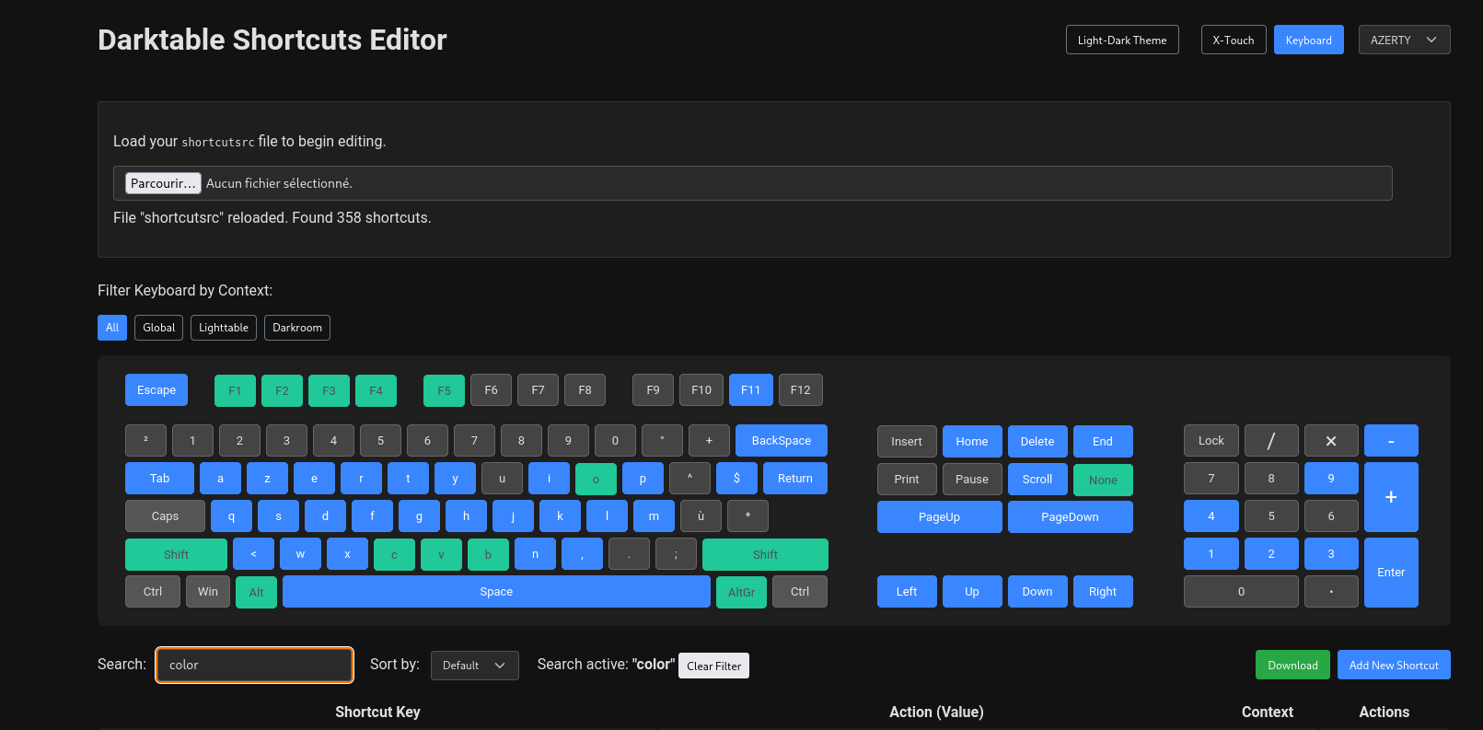Click the Search input field
Viewport: 1483px width, 730px height.
pyautogui.click(x=254, y=666)
